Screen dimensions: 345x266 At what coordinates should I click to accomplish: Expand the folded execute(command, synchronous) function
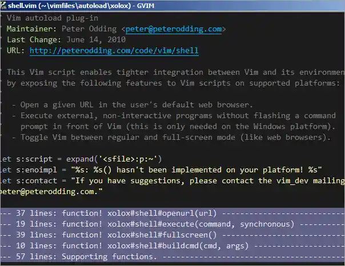point(172,224)
